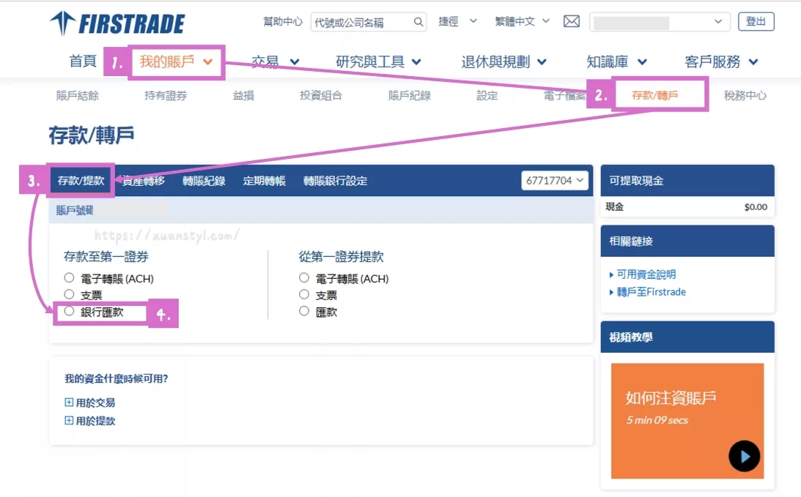
Task: Select withdrawal 匯款 radio button
Action: (304, 311)
